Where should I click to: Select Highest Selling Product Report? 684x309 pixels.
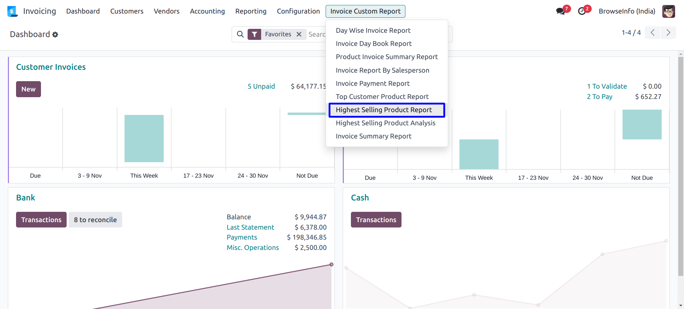pos(384,110)
